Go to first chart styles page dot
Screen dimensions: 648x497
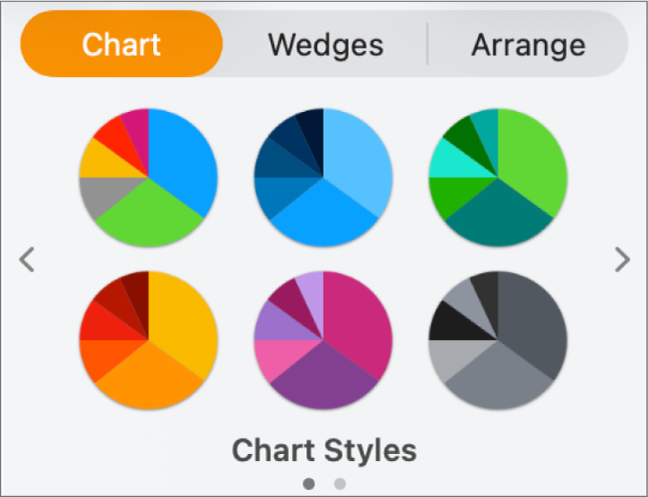309,484
